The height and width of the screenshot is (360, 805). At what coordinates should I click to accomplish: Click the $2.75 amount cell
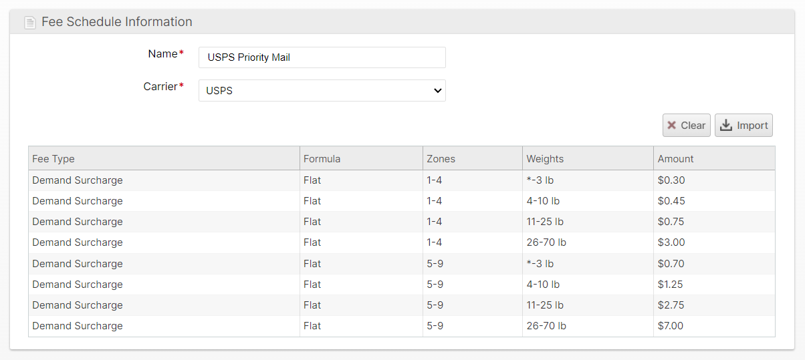pyautogui.click(x=671, y=305)
